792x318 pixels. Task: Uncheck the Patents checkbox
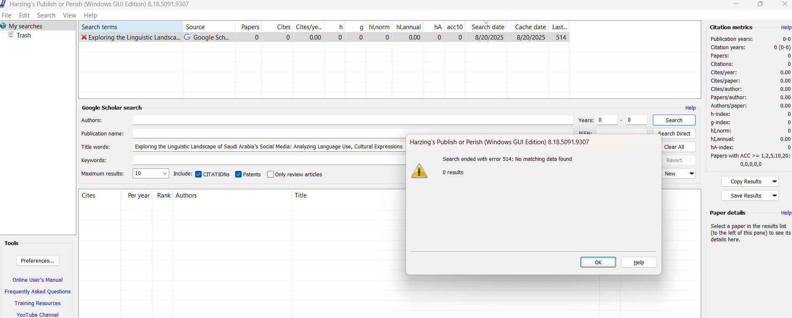click(x=238, y=174)
